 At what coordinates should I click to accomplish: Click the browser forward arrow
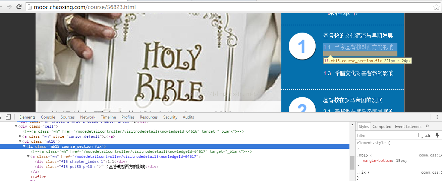(x=9, y=7)
